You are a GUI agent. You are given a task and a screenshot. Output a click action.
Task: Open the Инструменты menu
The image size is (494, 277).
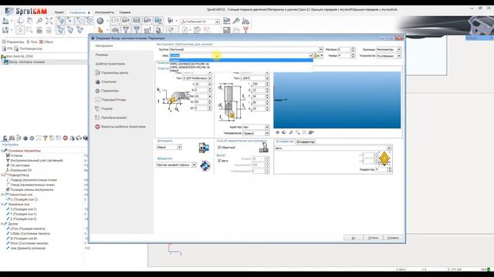pos(104,12)
